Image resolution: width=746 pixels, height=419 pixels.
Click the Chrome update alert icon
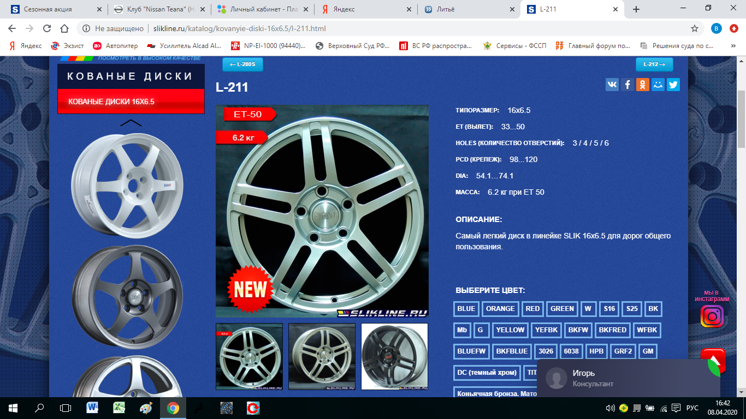(x=733, y=28)
